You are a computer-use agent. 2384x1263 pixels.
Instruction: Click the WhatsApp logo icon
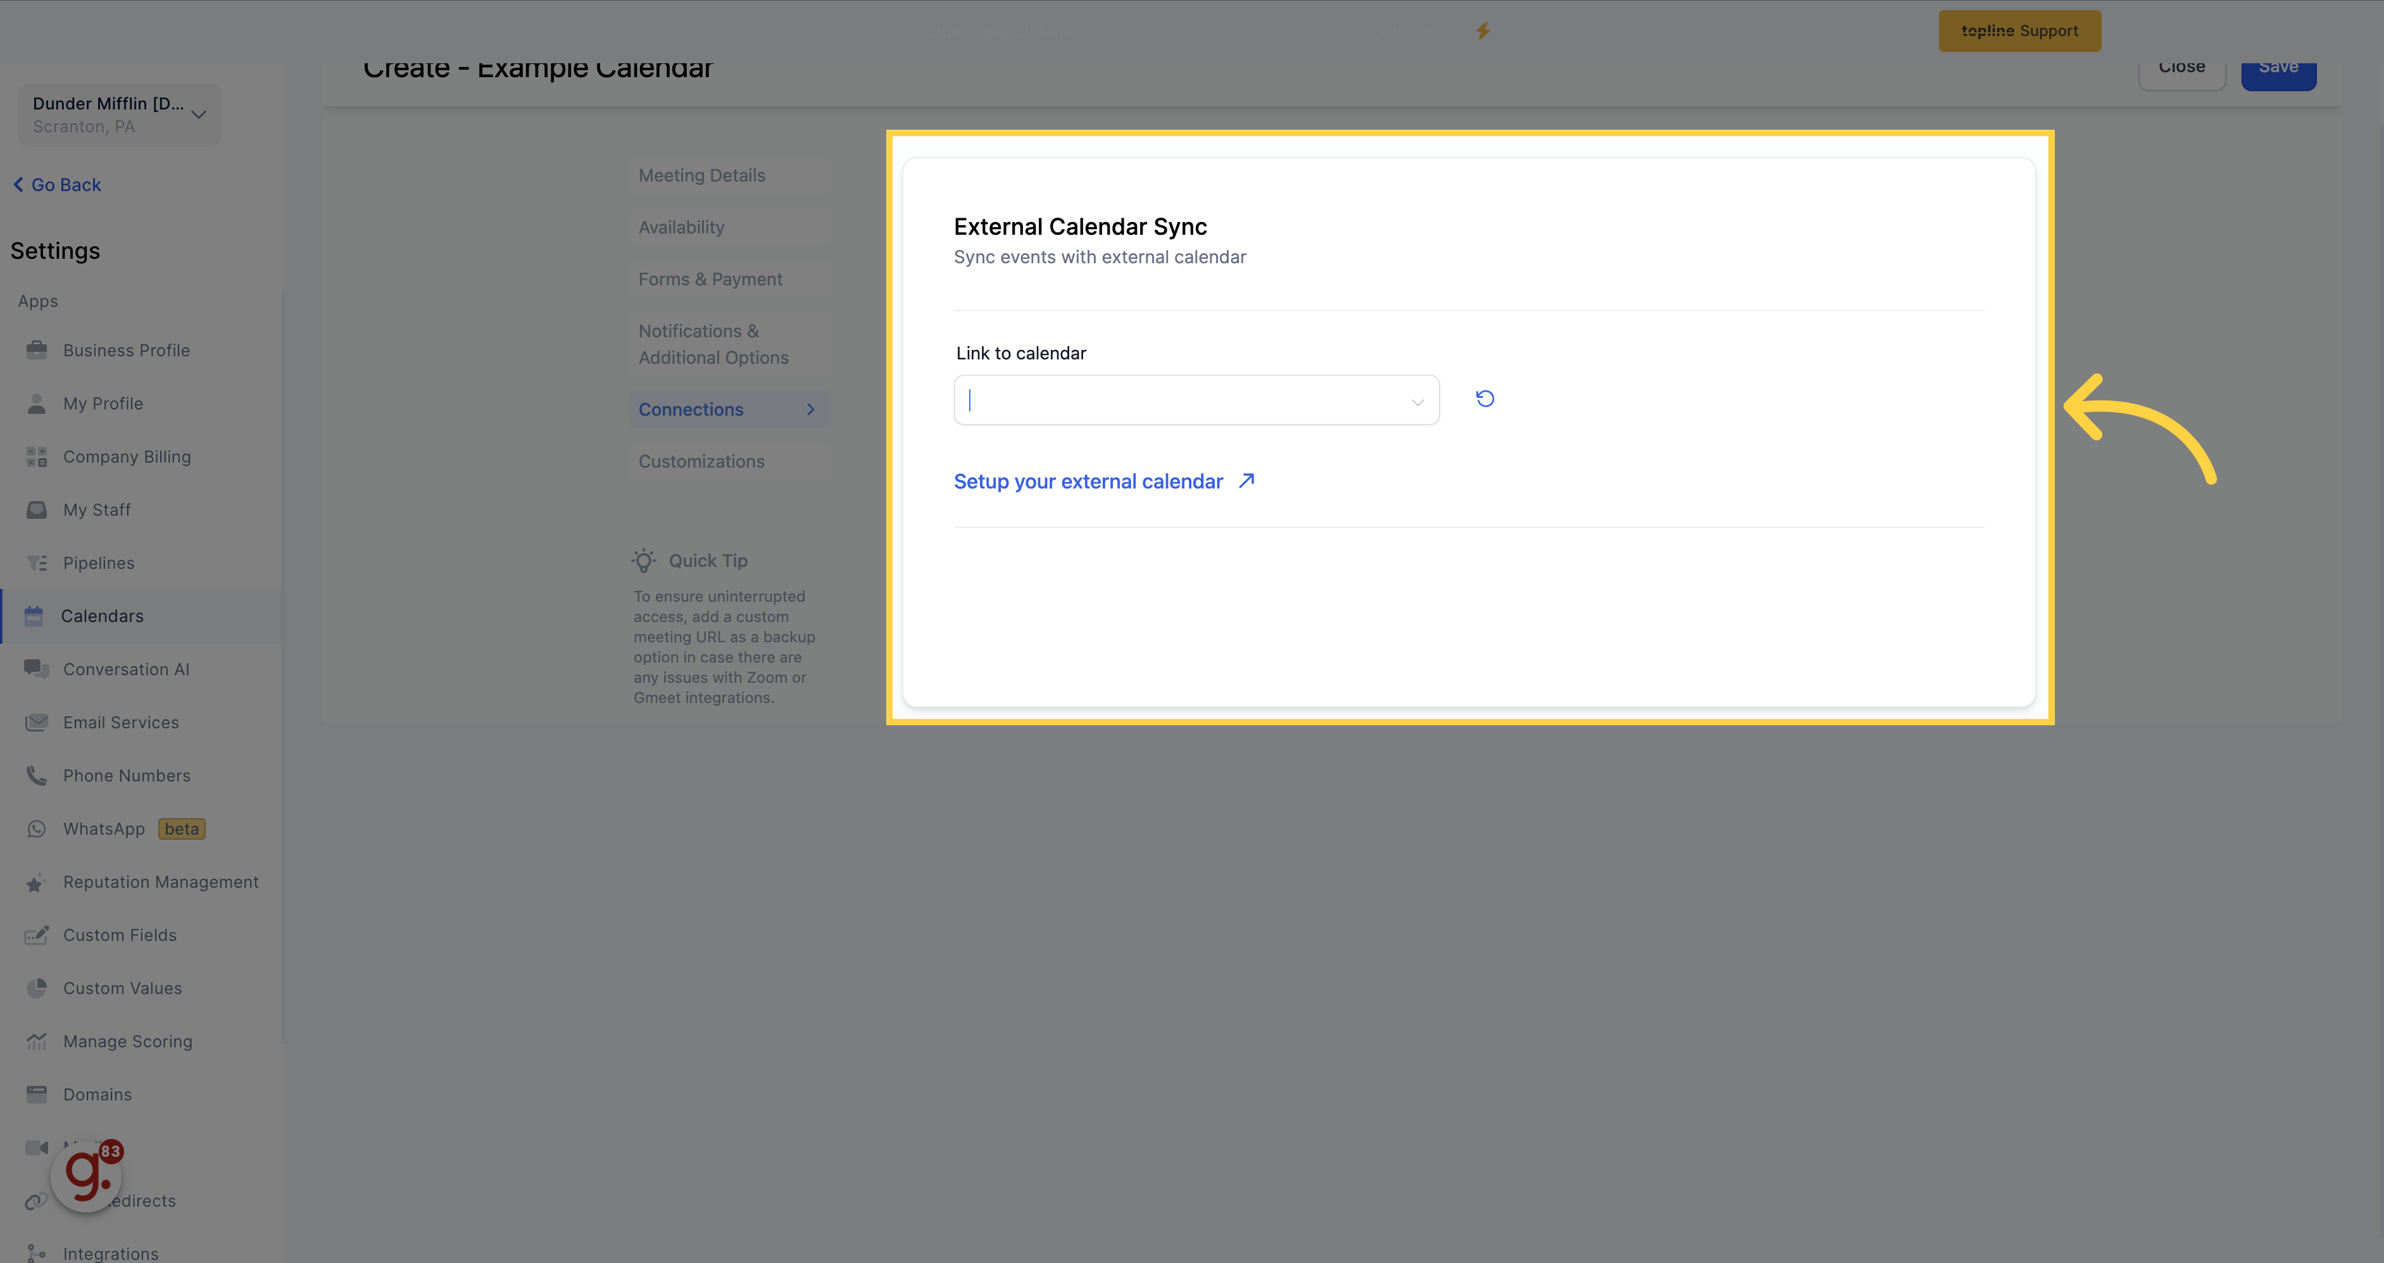click(37, 829)
